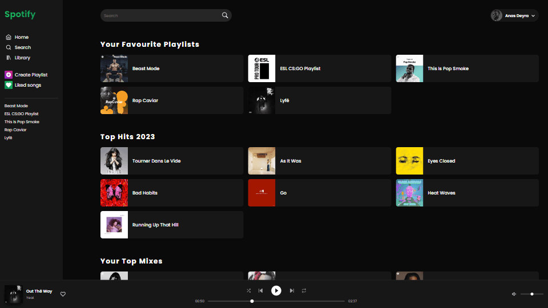
Task: Play the song Go
Action: 320,193
